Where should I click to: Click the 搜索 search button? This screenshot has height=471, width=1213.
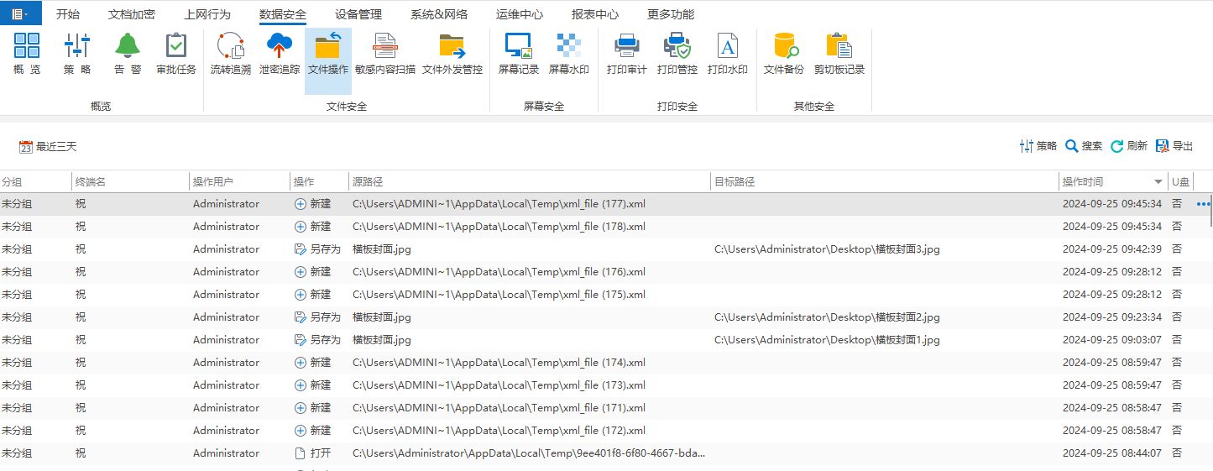click(1084, 146)
